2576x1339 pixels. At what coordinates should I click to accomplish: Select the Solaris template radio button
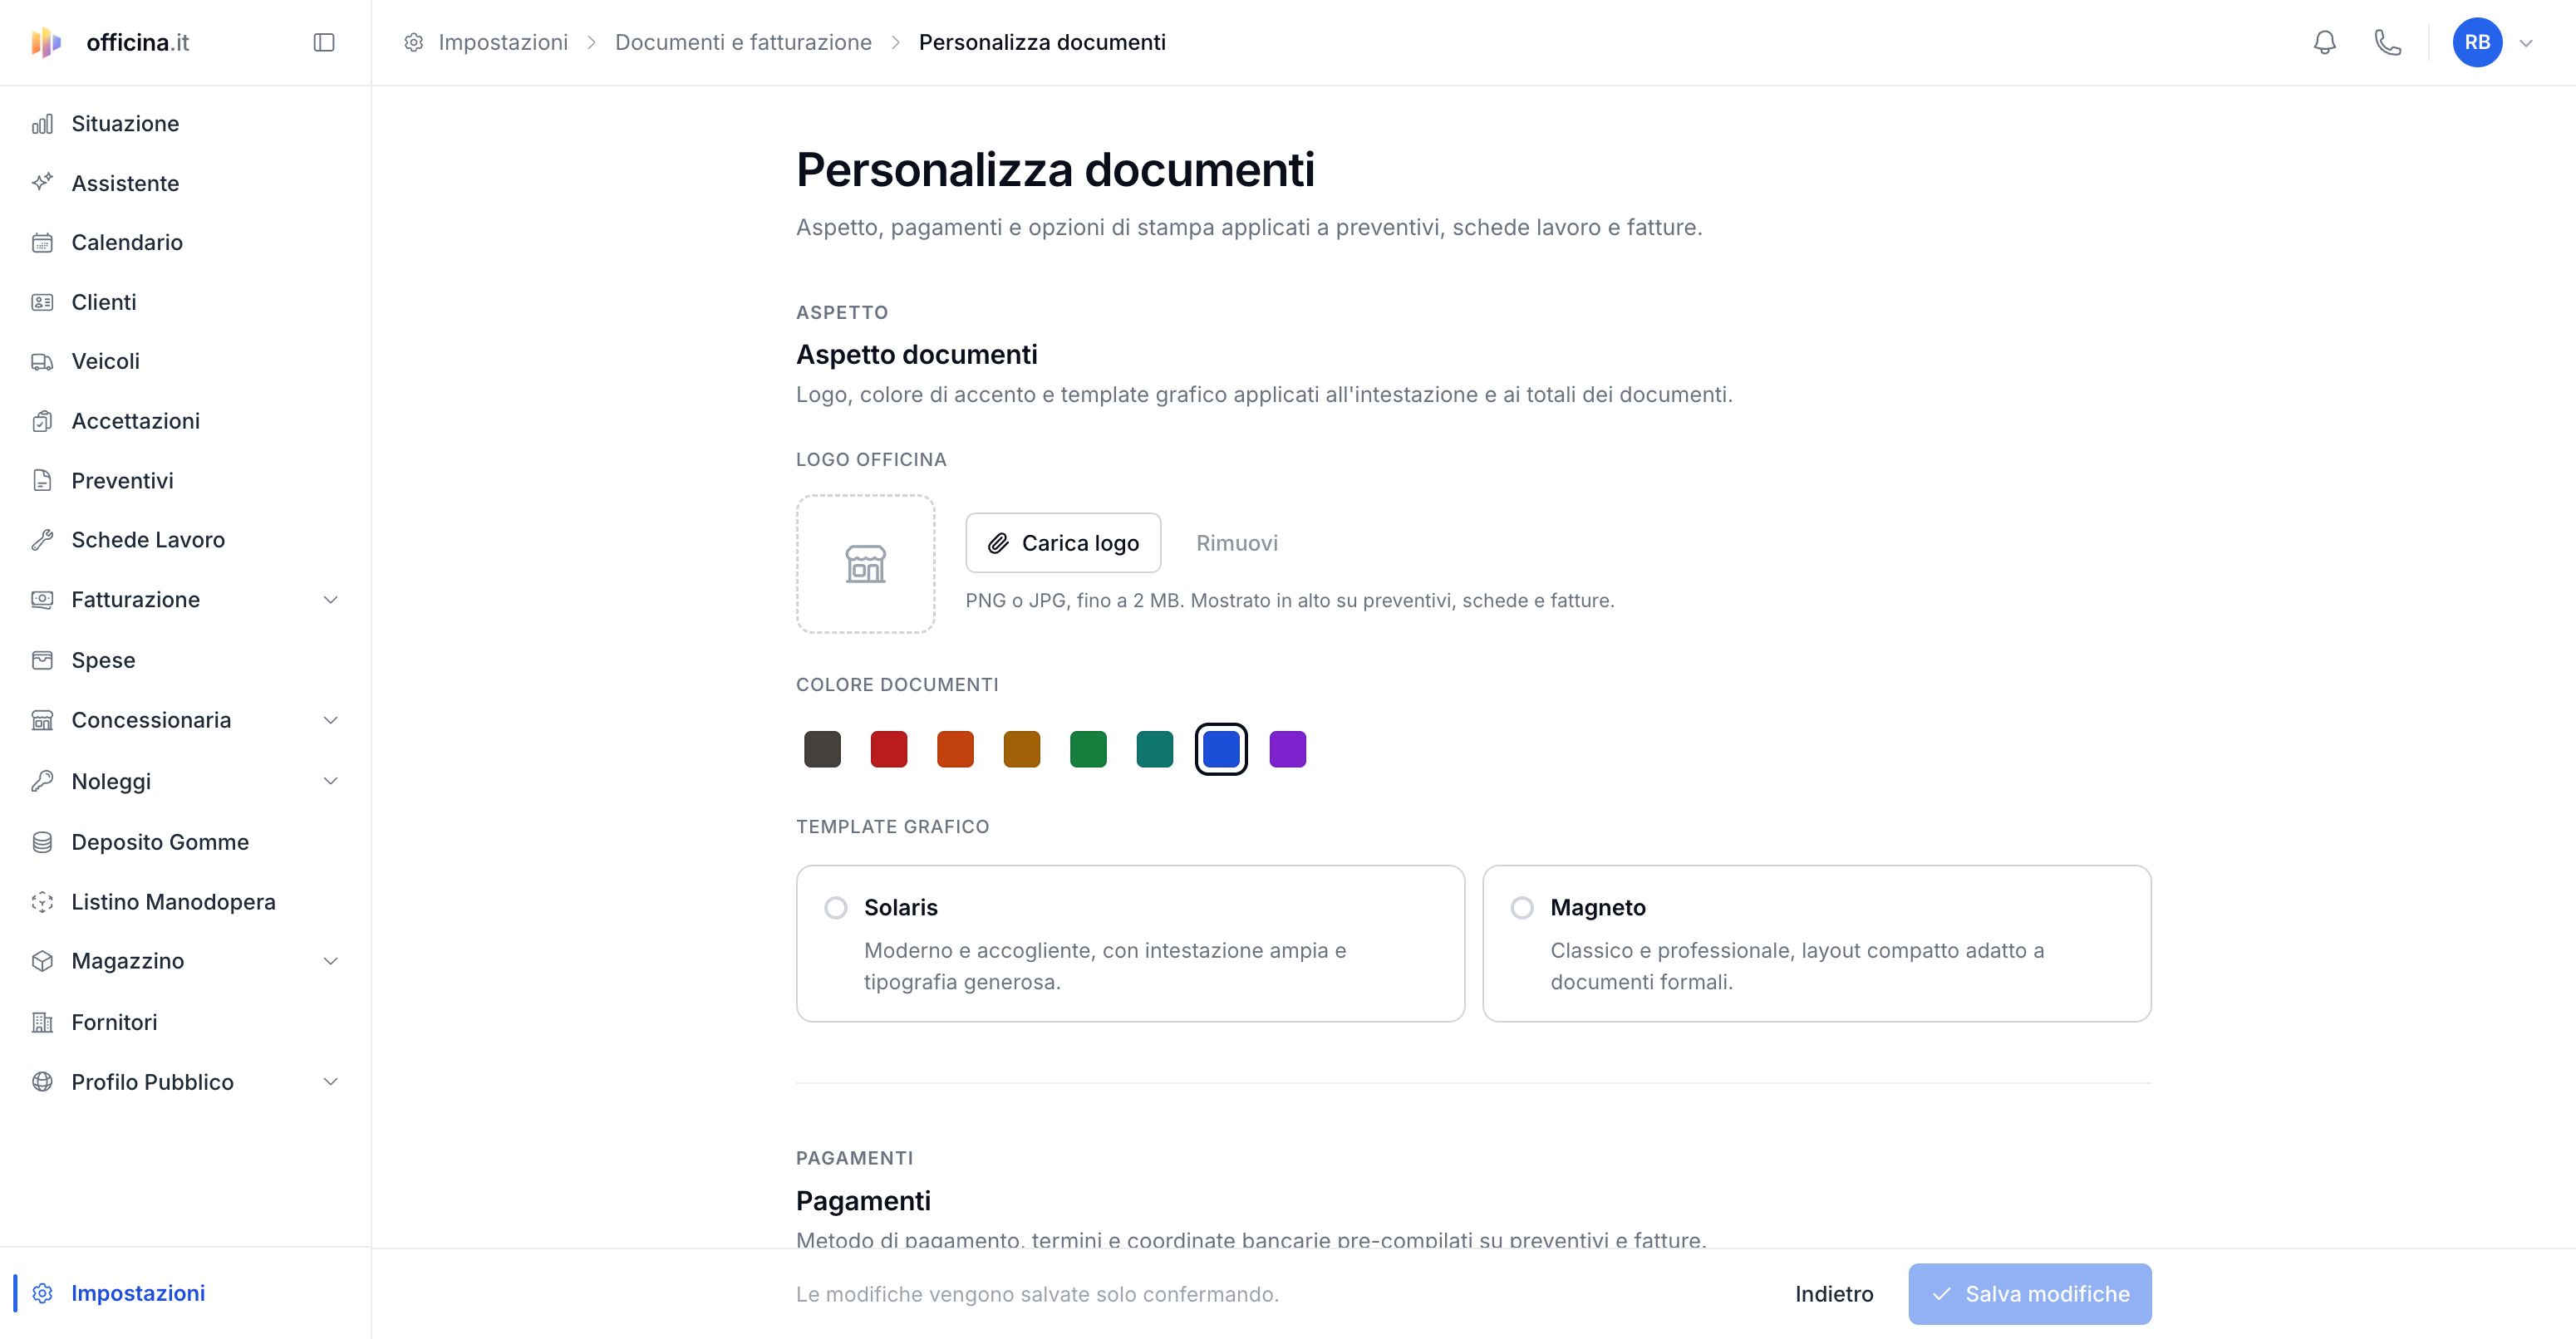pyautogui.click(x=836, y=907)
